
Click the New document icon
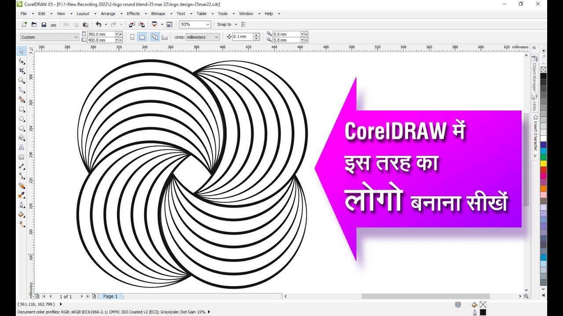click(24, 25)
